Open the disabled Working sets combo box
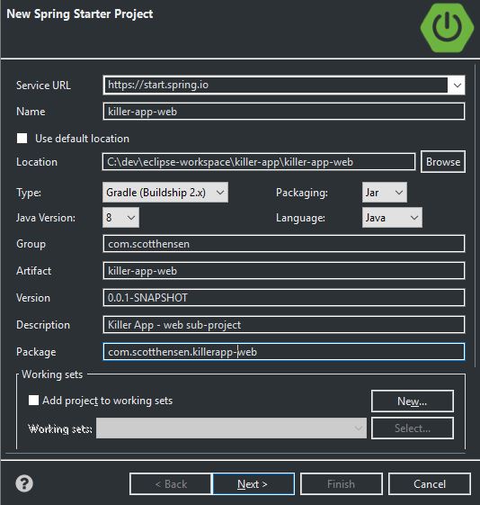 (x=231, y=428)
